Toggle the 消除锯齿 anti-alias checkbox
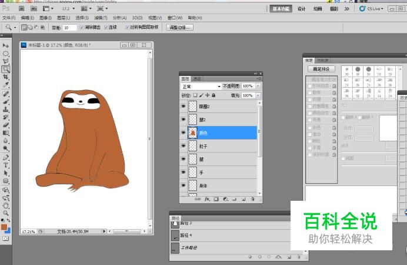This screenshot has width=407, height=265. (82, 27)
